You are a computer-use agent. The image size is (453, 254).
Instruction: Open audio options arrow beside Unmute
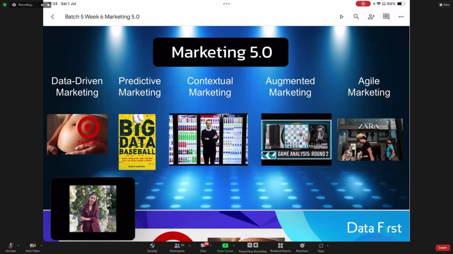[18, 246]
